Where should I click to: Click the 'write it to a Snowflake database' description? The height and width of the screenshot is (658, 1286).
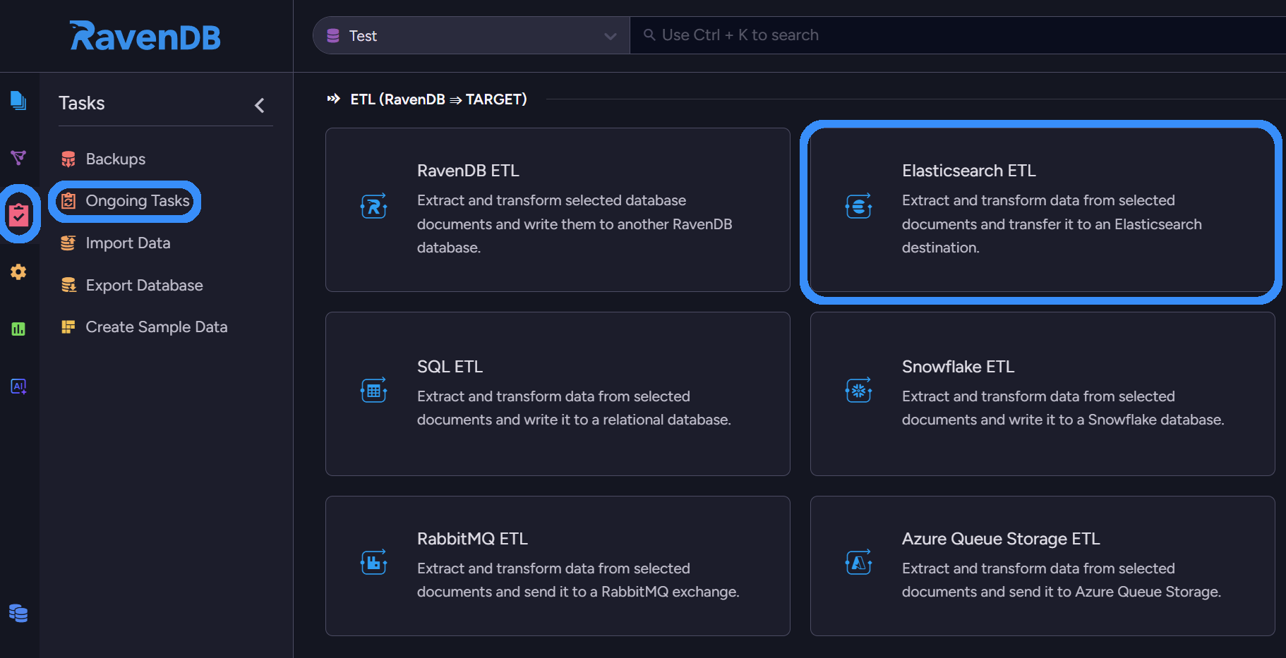pos(1063,408)
